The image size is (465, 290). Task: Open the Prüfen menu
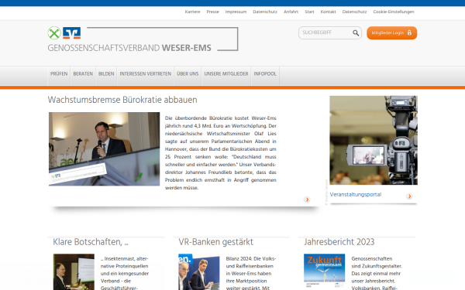pos(59,74)
